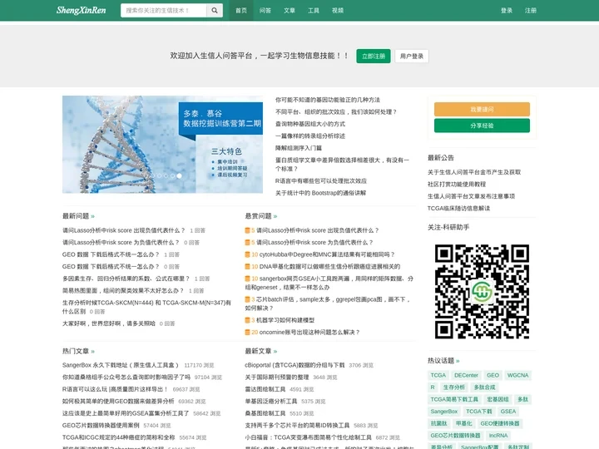Select the TCGA topic tag
The width and height of the screenshot is (599, 449).
tap(438, 376)
